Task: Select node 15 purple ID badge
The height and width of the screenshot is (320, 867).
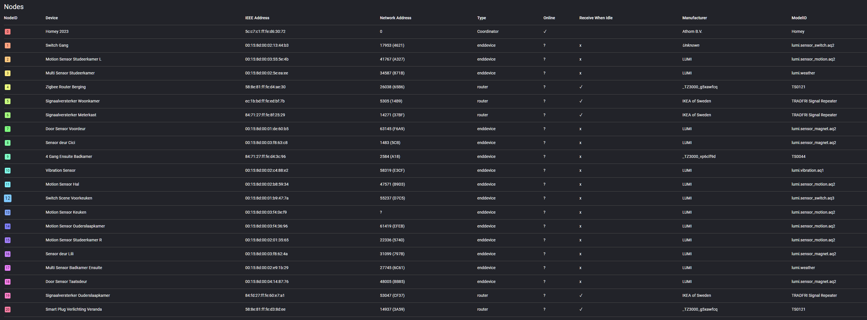Action: [x=7, y=240]
